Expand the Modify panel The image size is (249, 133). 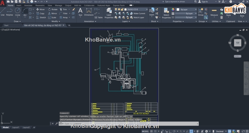[56, 21]
